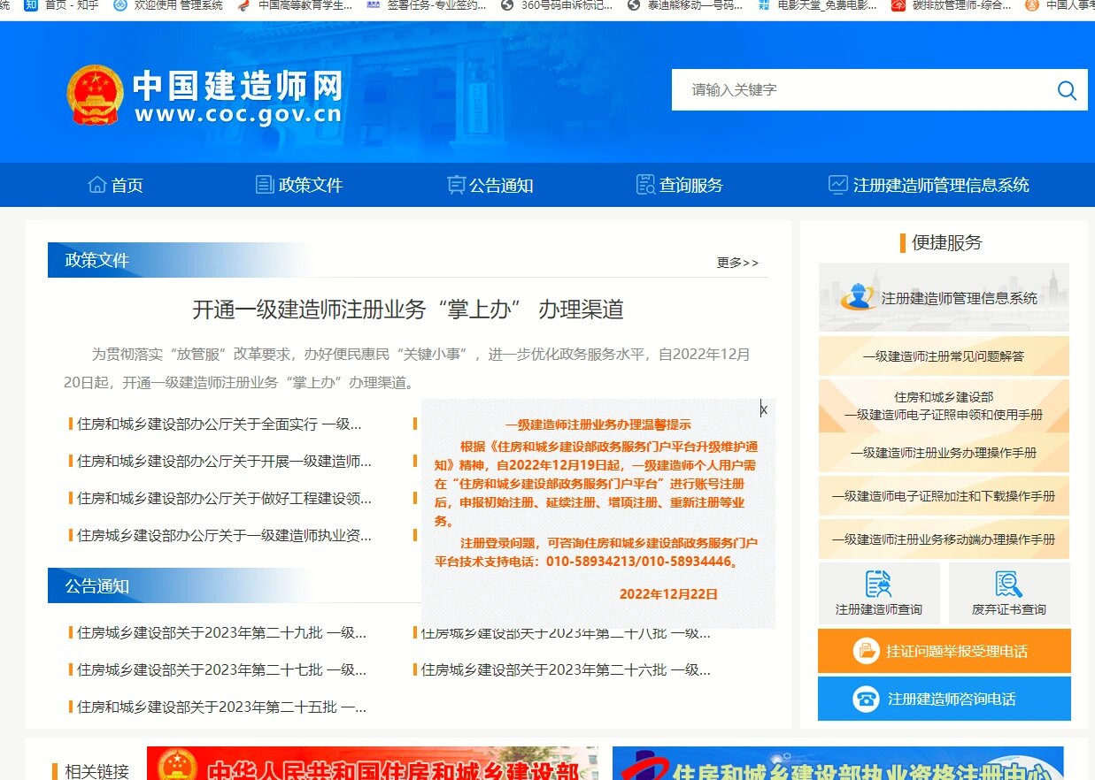Focus the 请输入关键字 search field
Screen dimensions: 1095x780
click(x=859, y=90)
